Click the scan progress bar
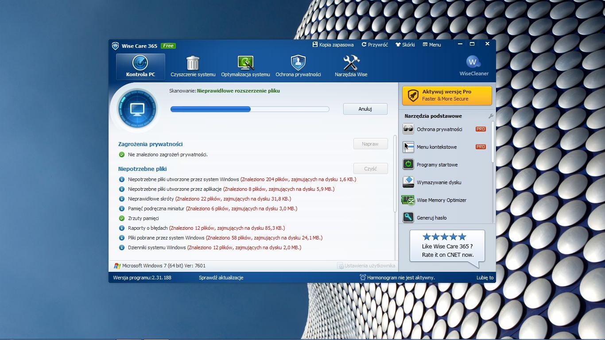This screenshot has width=605, height=340. [250, 109]
